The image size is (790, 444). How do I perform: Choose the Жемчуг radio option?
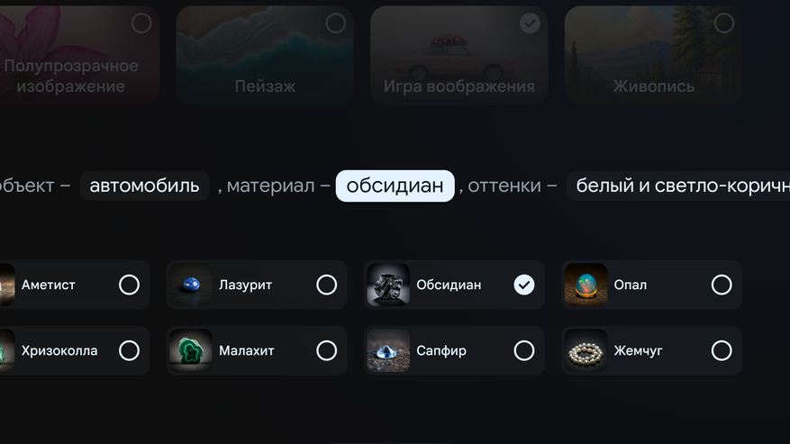722,350
